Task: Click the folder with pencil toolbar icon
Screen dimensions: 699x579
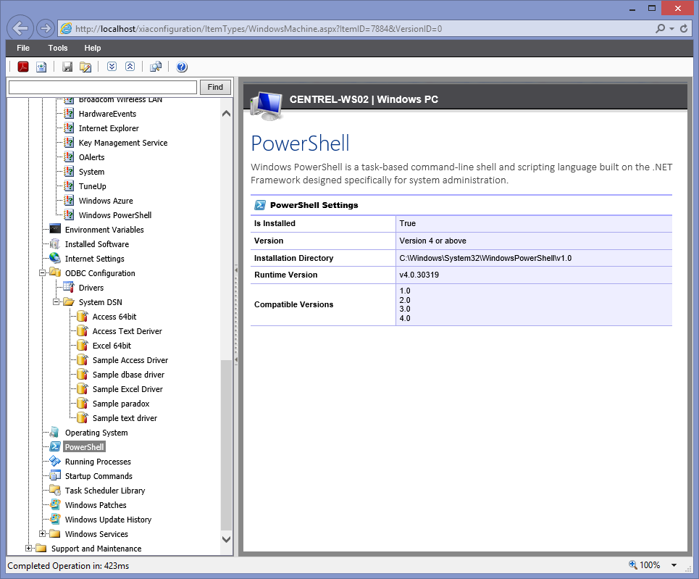Action: pos(85,67)
